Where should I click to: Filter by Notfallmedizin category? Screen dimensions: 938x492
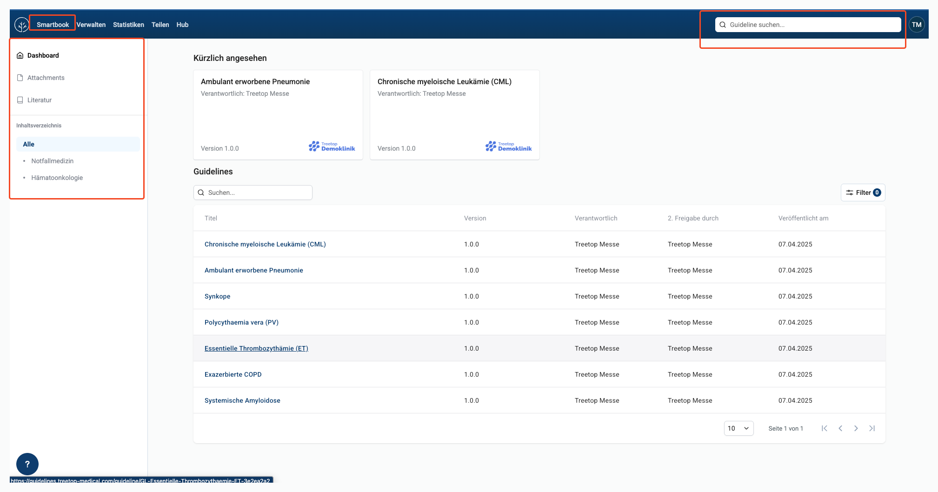tap(53, 161)
